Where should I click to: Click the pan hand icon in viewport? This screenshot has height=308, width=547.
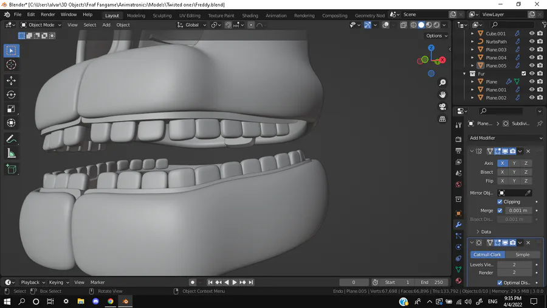[x=442, y=94]
